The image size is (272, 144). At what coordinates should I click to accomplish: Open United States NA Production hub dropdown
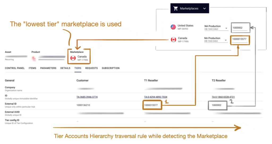point(226,28)
